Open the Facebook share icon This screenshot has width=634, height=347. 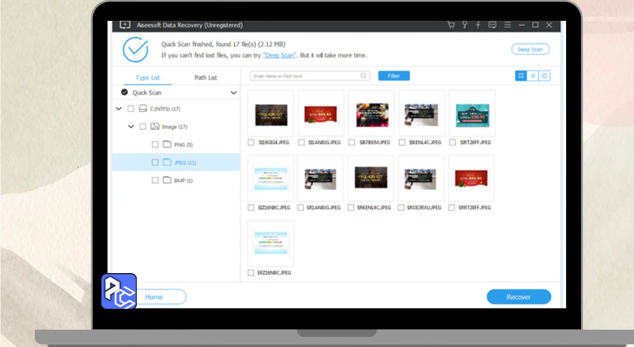478,25
